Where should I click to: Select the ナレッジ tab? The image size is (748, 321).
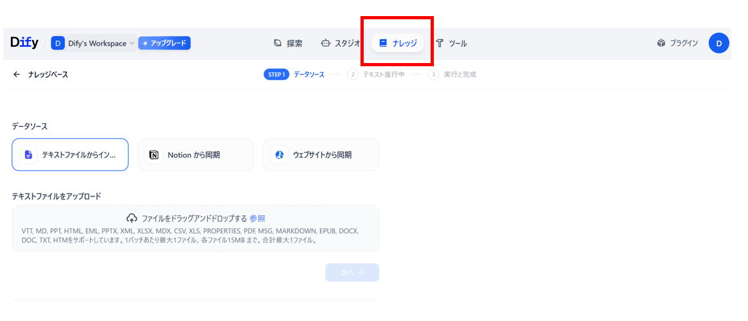(397, 43)
